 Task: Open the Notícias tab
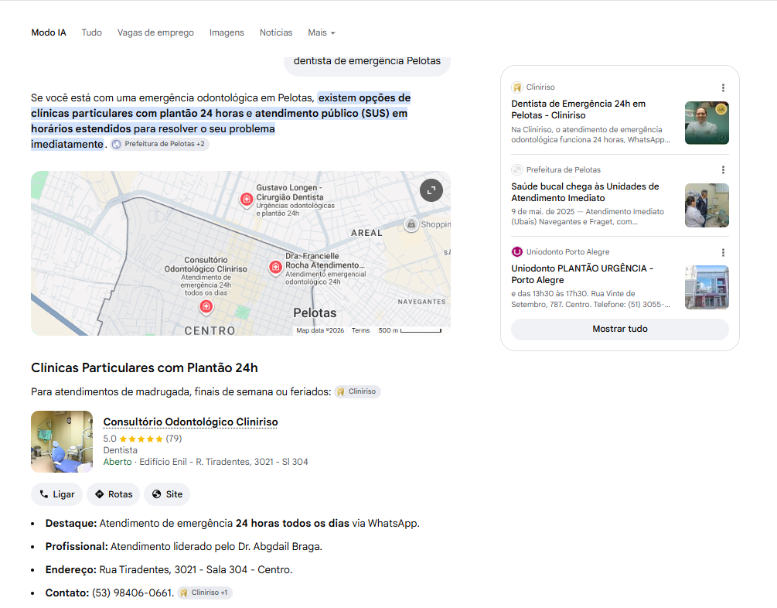[x=276, y=32]
